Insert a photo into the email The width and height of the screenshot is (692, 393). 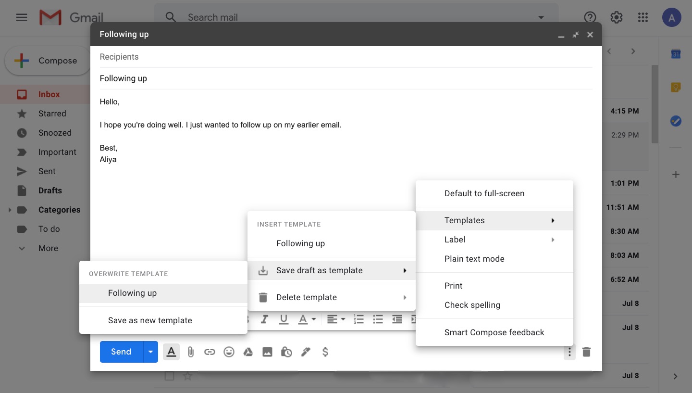pos(267,352)
